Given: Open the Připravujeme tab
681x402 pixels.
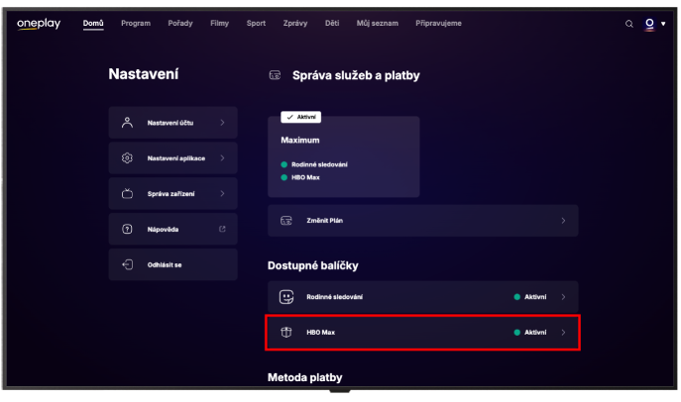Looking at the screenshot, I should click(438, 24).
